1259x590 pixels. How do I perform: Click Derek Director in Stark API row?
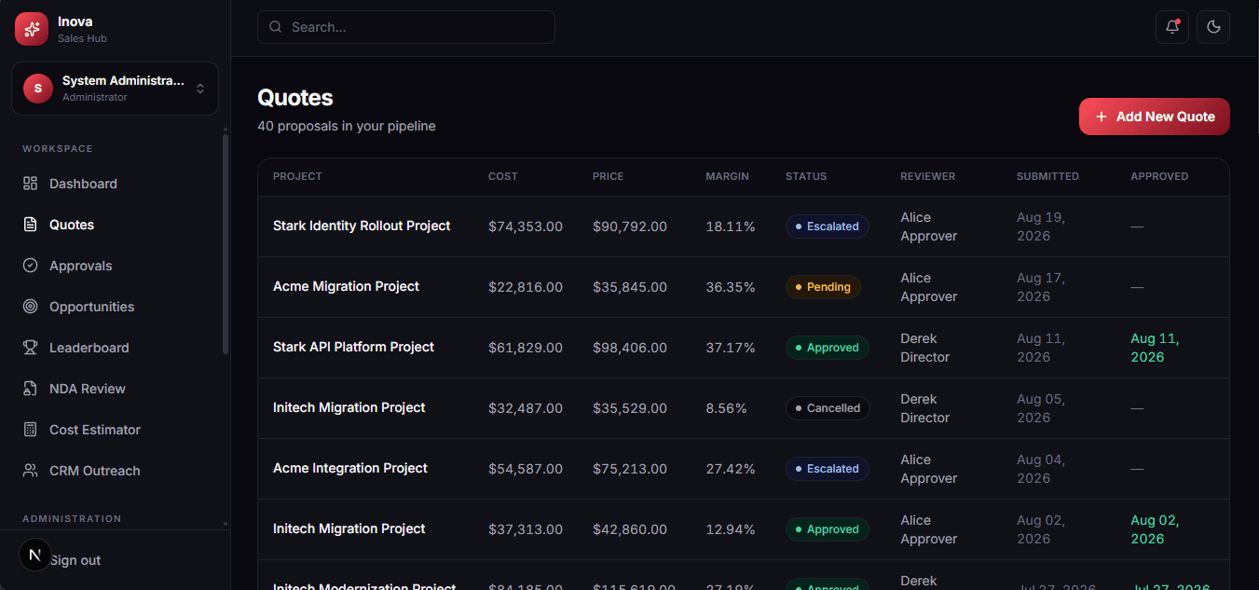[925, 348]
